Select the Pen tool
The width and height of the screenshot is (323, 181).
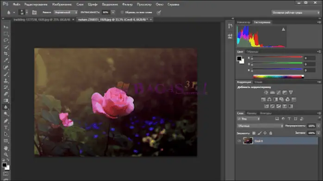6,121
